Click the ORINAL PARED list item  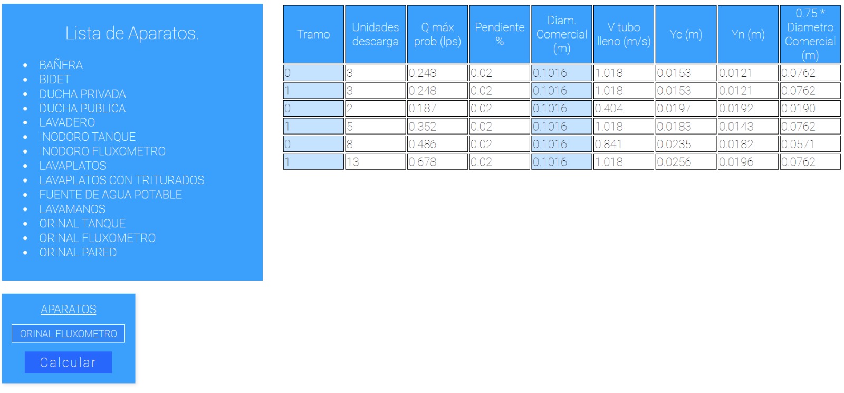click(x=78, y=252)
